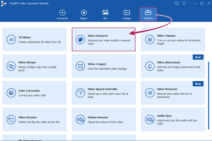
Task: Click the Video Rotator title text
Action: pyautogui.click(x=28, y=117)
